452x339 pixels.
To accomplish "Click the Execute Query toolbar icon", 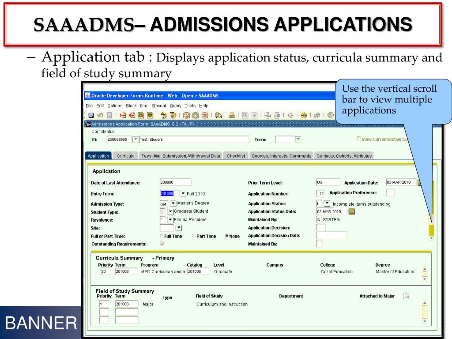I will [196, 115].
